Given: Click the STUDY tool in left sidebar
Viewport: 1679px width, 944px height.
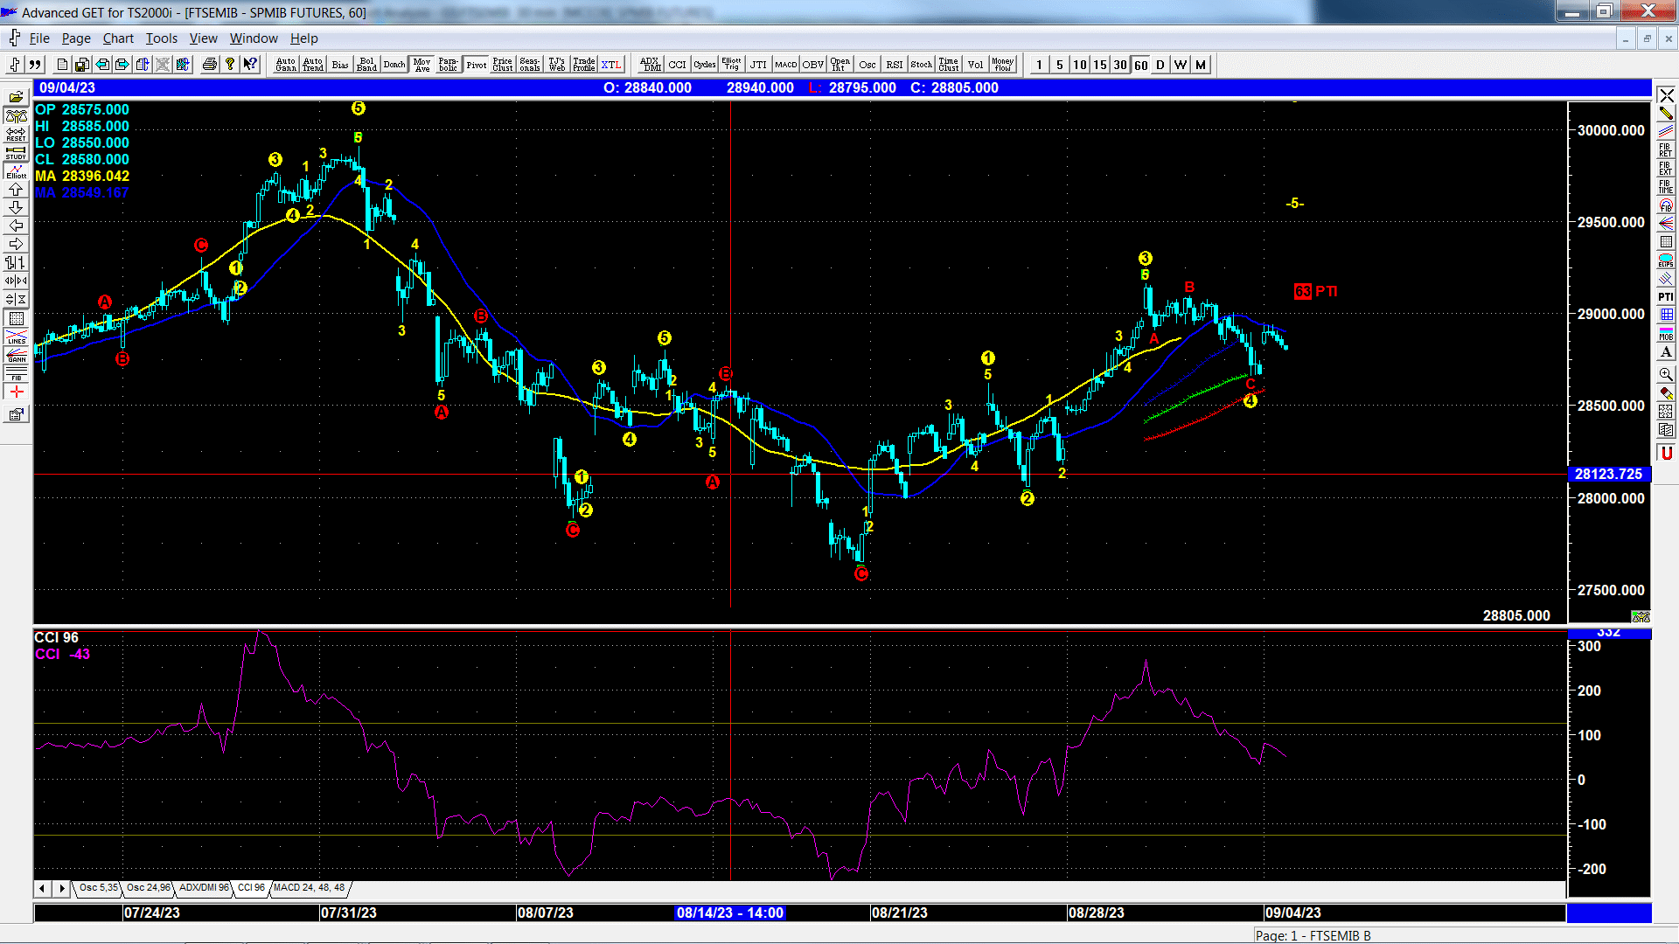Looking at the screenshot, I should [x=16, y=152].
